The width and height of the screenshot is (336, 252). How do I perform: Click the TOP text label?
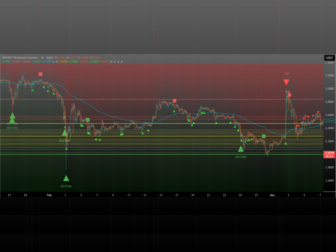pyautogui.click(x=286, y=74)
